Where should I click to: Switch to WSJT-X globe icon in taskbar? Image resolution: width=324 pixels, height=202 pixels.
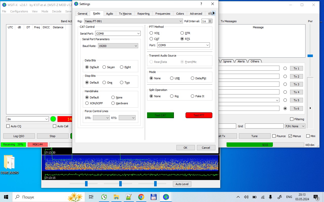166,197
